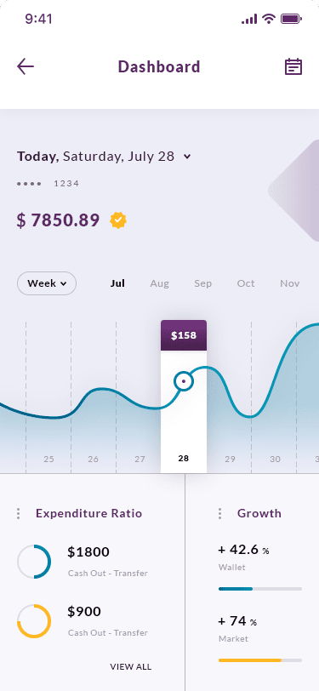Tap the Wi-Fi status icon

coord(268,19)
